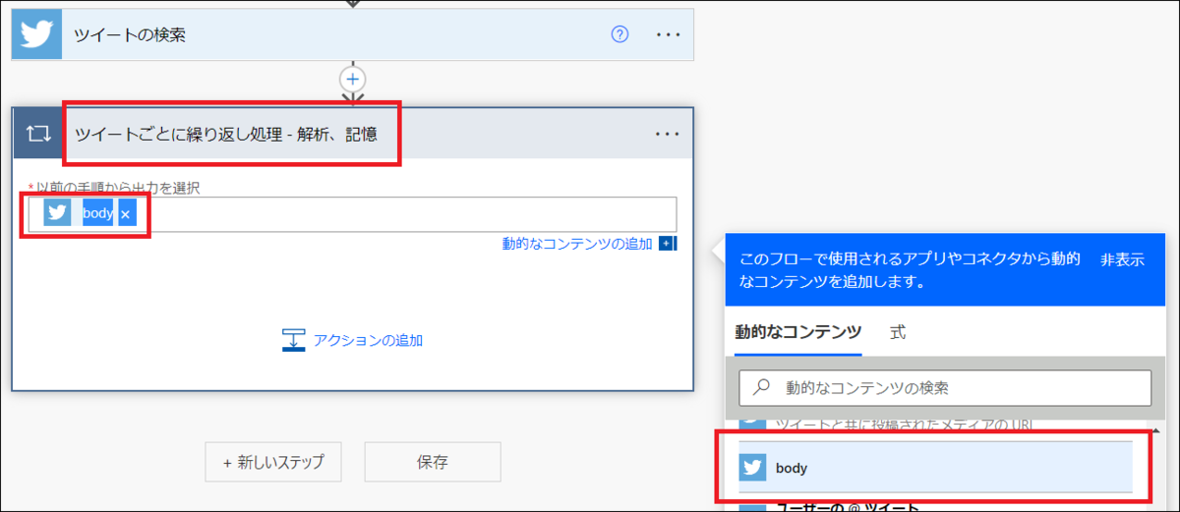Click the ツイートの検索 step title
The width and height of the screenshot is (1180, 512).
click(130, 34)
